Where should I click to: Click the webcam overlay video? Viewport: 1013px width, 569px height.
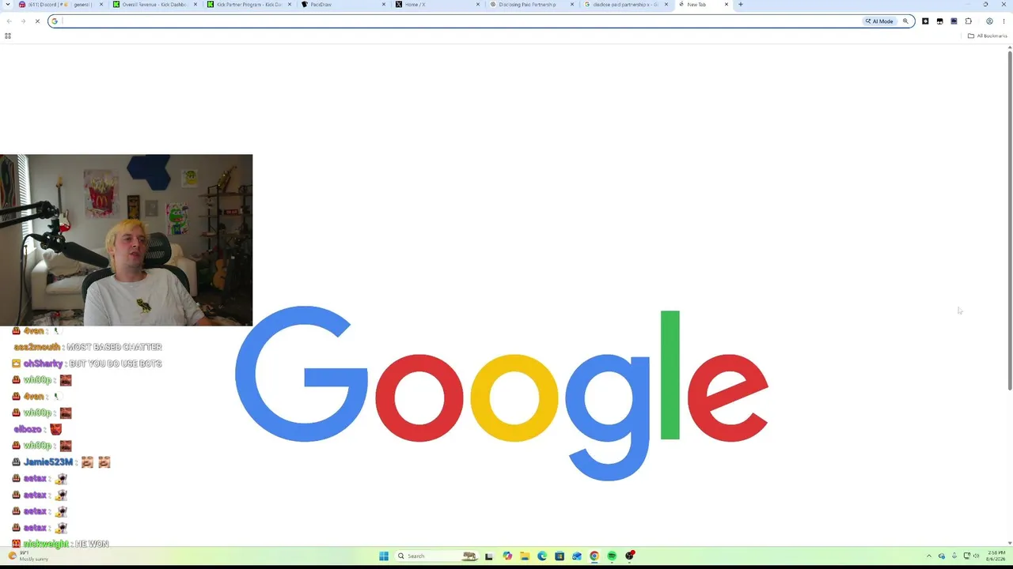click(x=126, y=240)
